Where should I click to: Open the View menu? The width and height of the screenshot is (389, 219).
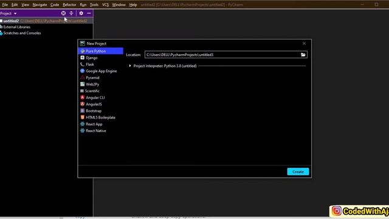click(x=25, y=5)
